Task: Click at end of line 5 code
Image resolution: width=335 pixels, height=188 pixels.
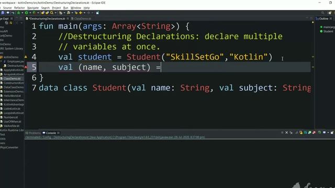Action: pyautogui.click(x=161, y=67)
